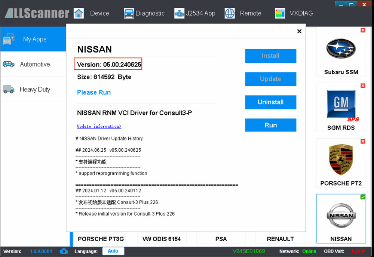Open the Update information link

tap(99, 126)
